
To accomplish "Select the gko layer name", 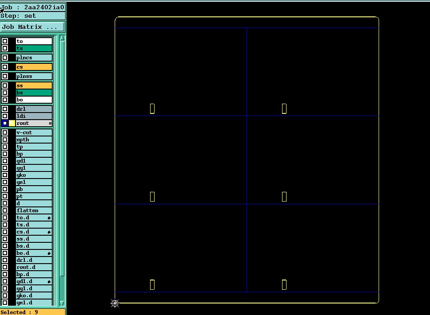I will 34,175.
